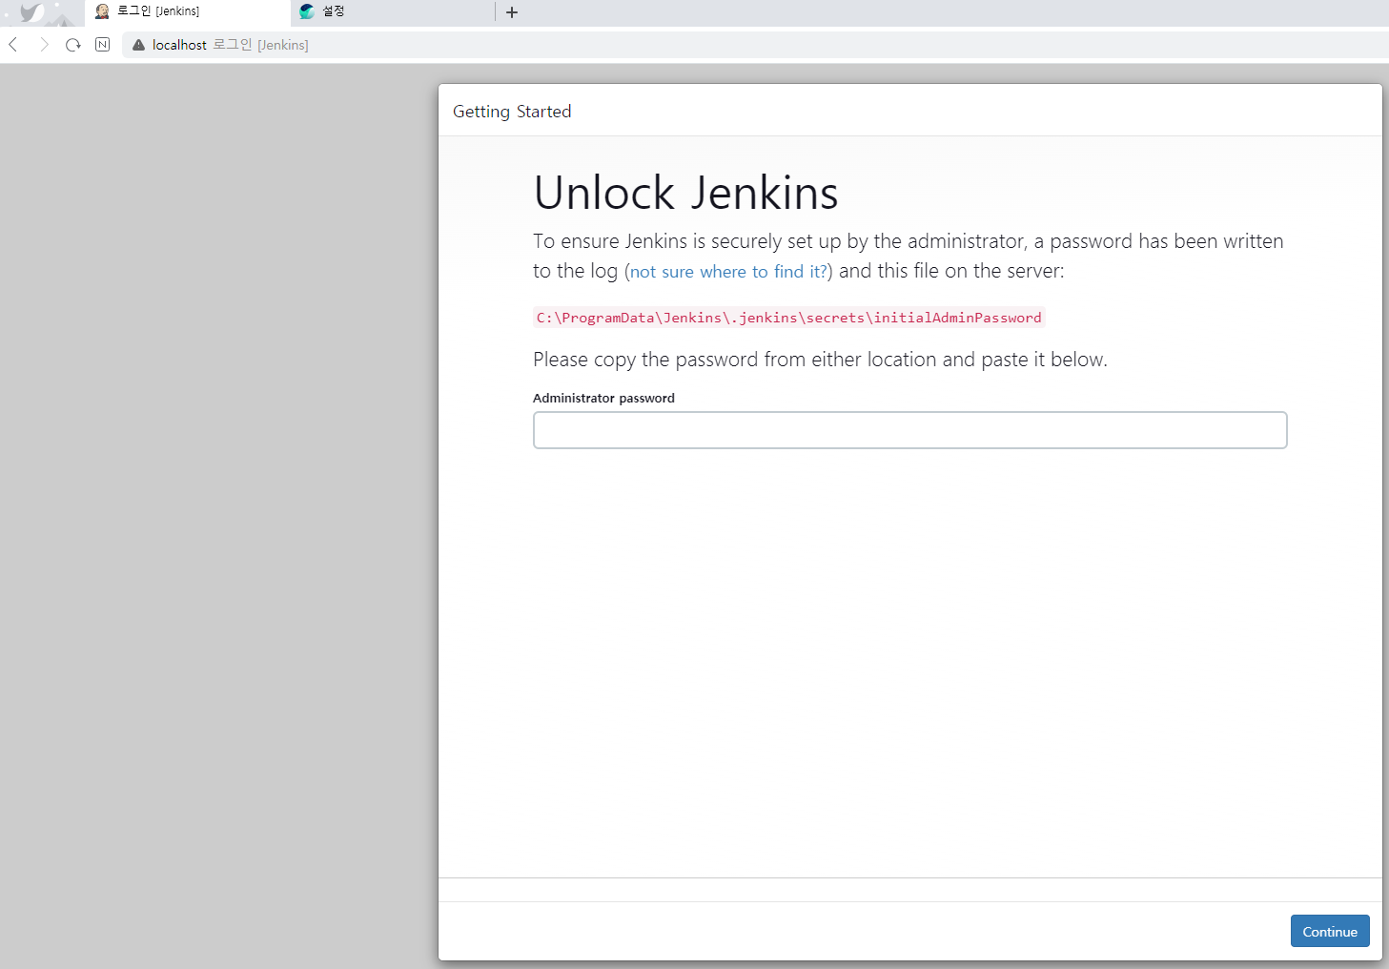Reload the page with refresh icon

[x=73, y=45]
